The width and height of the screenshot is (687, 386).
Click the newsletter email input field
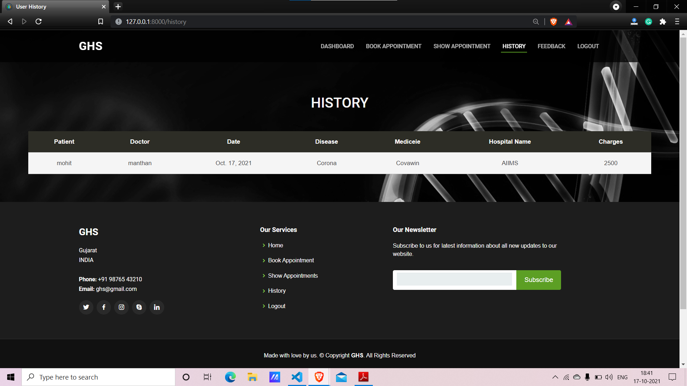point(454,279)
